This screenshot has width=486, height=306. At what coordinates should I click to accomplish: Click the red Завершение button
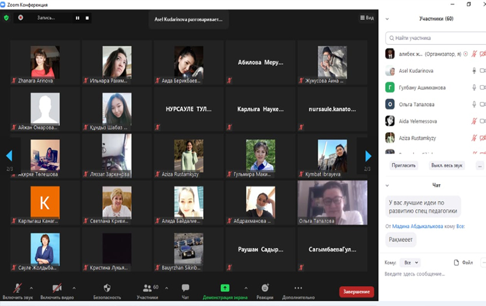tap(356, 291)
